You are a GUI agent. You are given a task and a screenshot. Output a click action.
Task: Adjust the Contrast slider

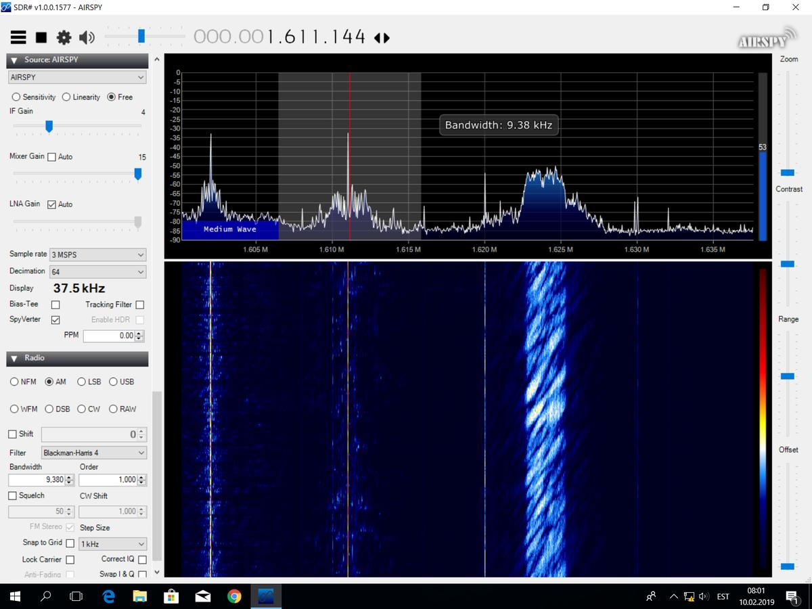(787, 264)
